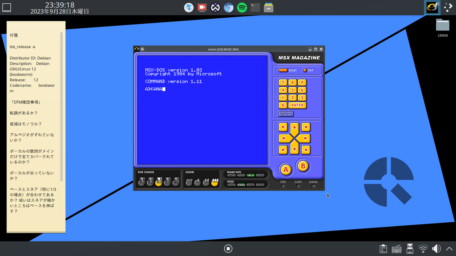Image resolution: width=456 pixels, height=256 pixels.
Task: Tap numeric keypad key 2
Action: tap(292, 98)
